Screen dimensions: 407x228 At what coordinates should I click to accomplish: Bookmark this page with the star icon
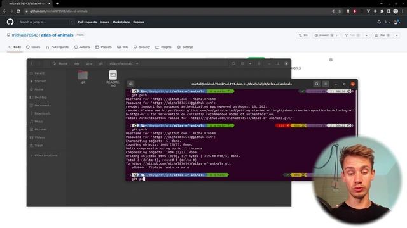coord(340,11)
